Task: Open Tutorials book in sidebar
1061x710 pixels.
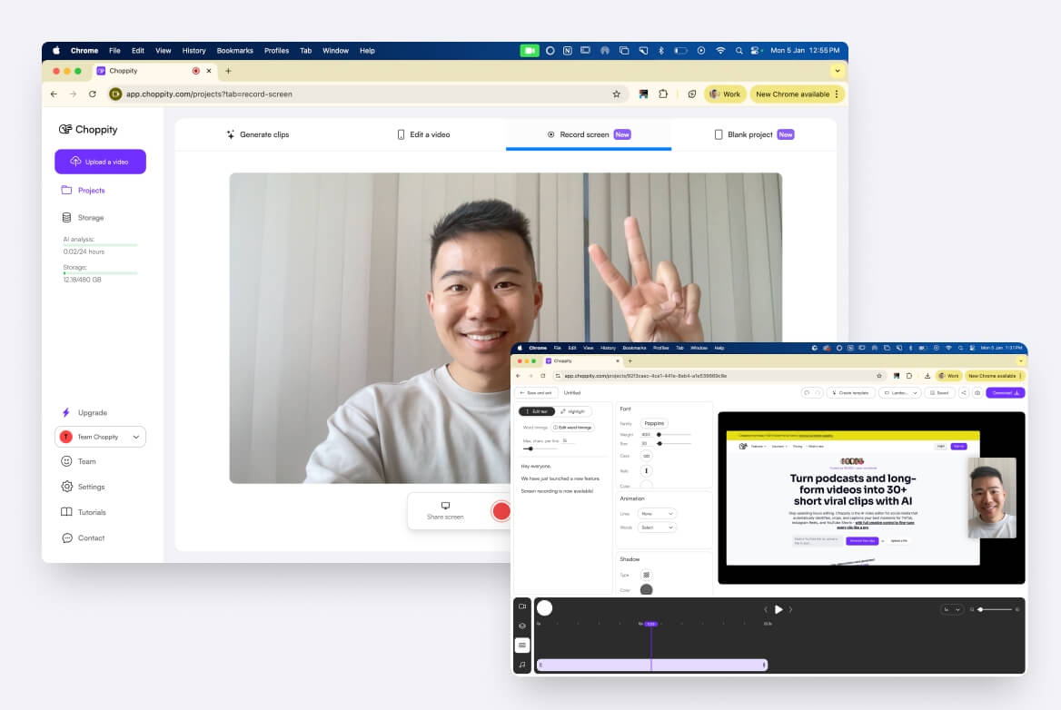Action: [66, 512]
